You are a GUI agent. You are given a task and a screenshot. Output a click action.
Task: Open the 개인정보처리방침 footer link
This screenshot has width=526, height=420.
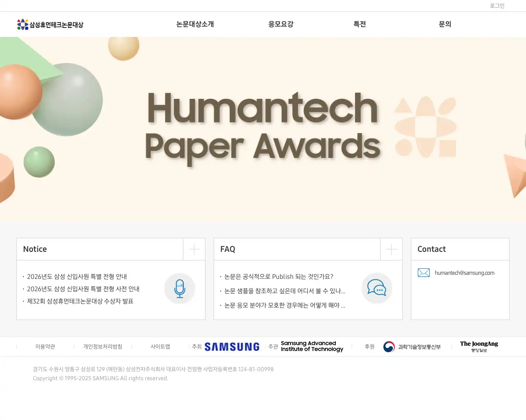(x=103, y=347)
